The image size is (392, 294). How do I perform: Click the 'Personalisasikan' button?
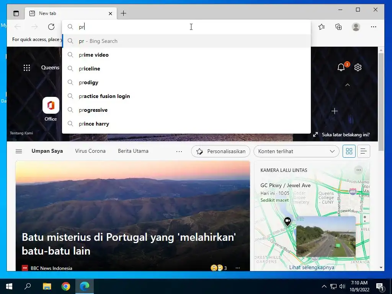pyautogui.click(x=220, y=151)
